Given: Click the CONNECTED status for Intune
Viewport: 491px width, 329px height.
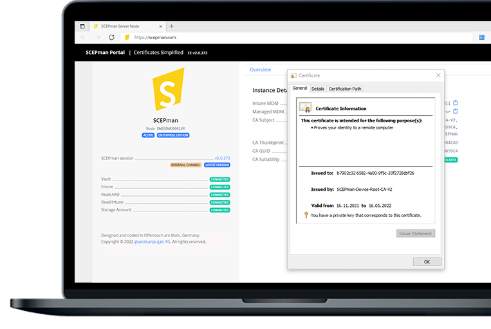Looking at the screenshot, I should pyautogui.click(x=220, y=187).
